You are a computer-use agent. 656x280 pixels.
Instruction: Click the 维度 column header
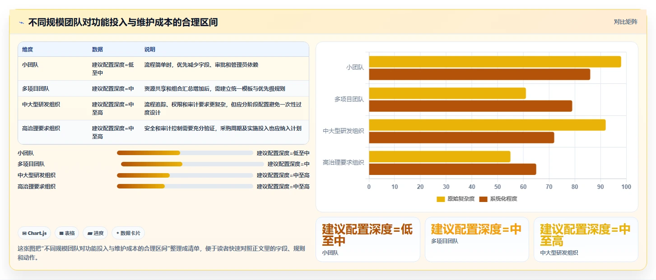coord(28,50)
